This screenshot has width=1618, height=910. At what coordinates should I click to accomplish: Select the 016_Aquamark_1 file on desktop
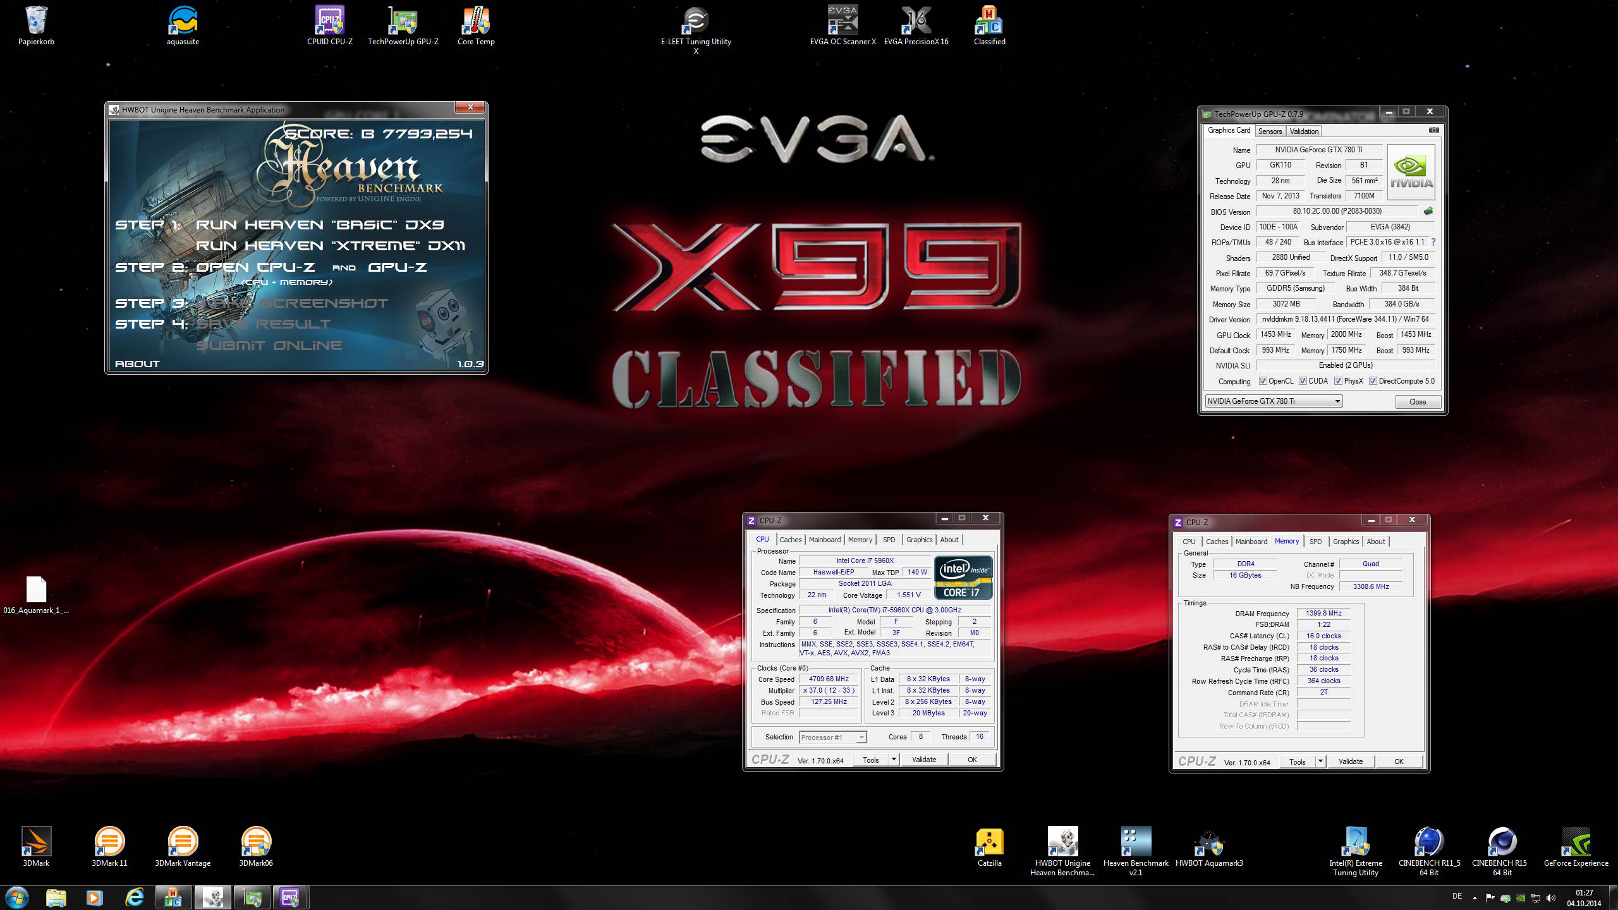36,595
